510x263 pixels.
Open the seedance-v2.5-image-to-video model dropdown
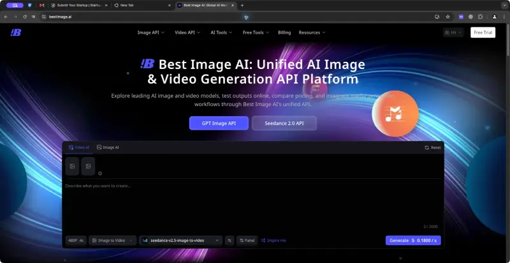pos(180,241)
